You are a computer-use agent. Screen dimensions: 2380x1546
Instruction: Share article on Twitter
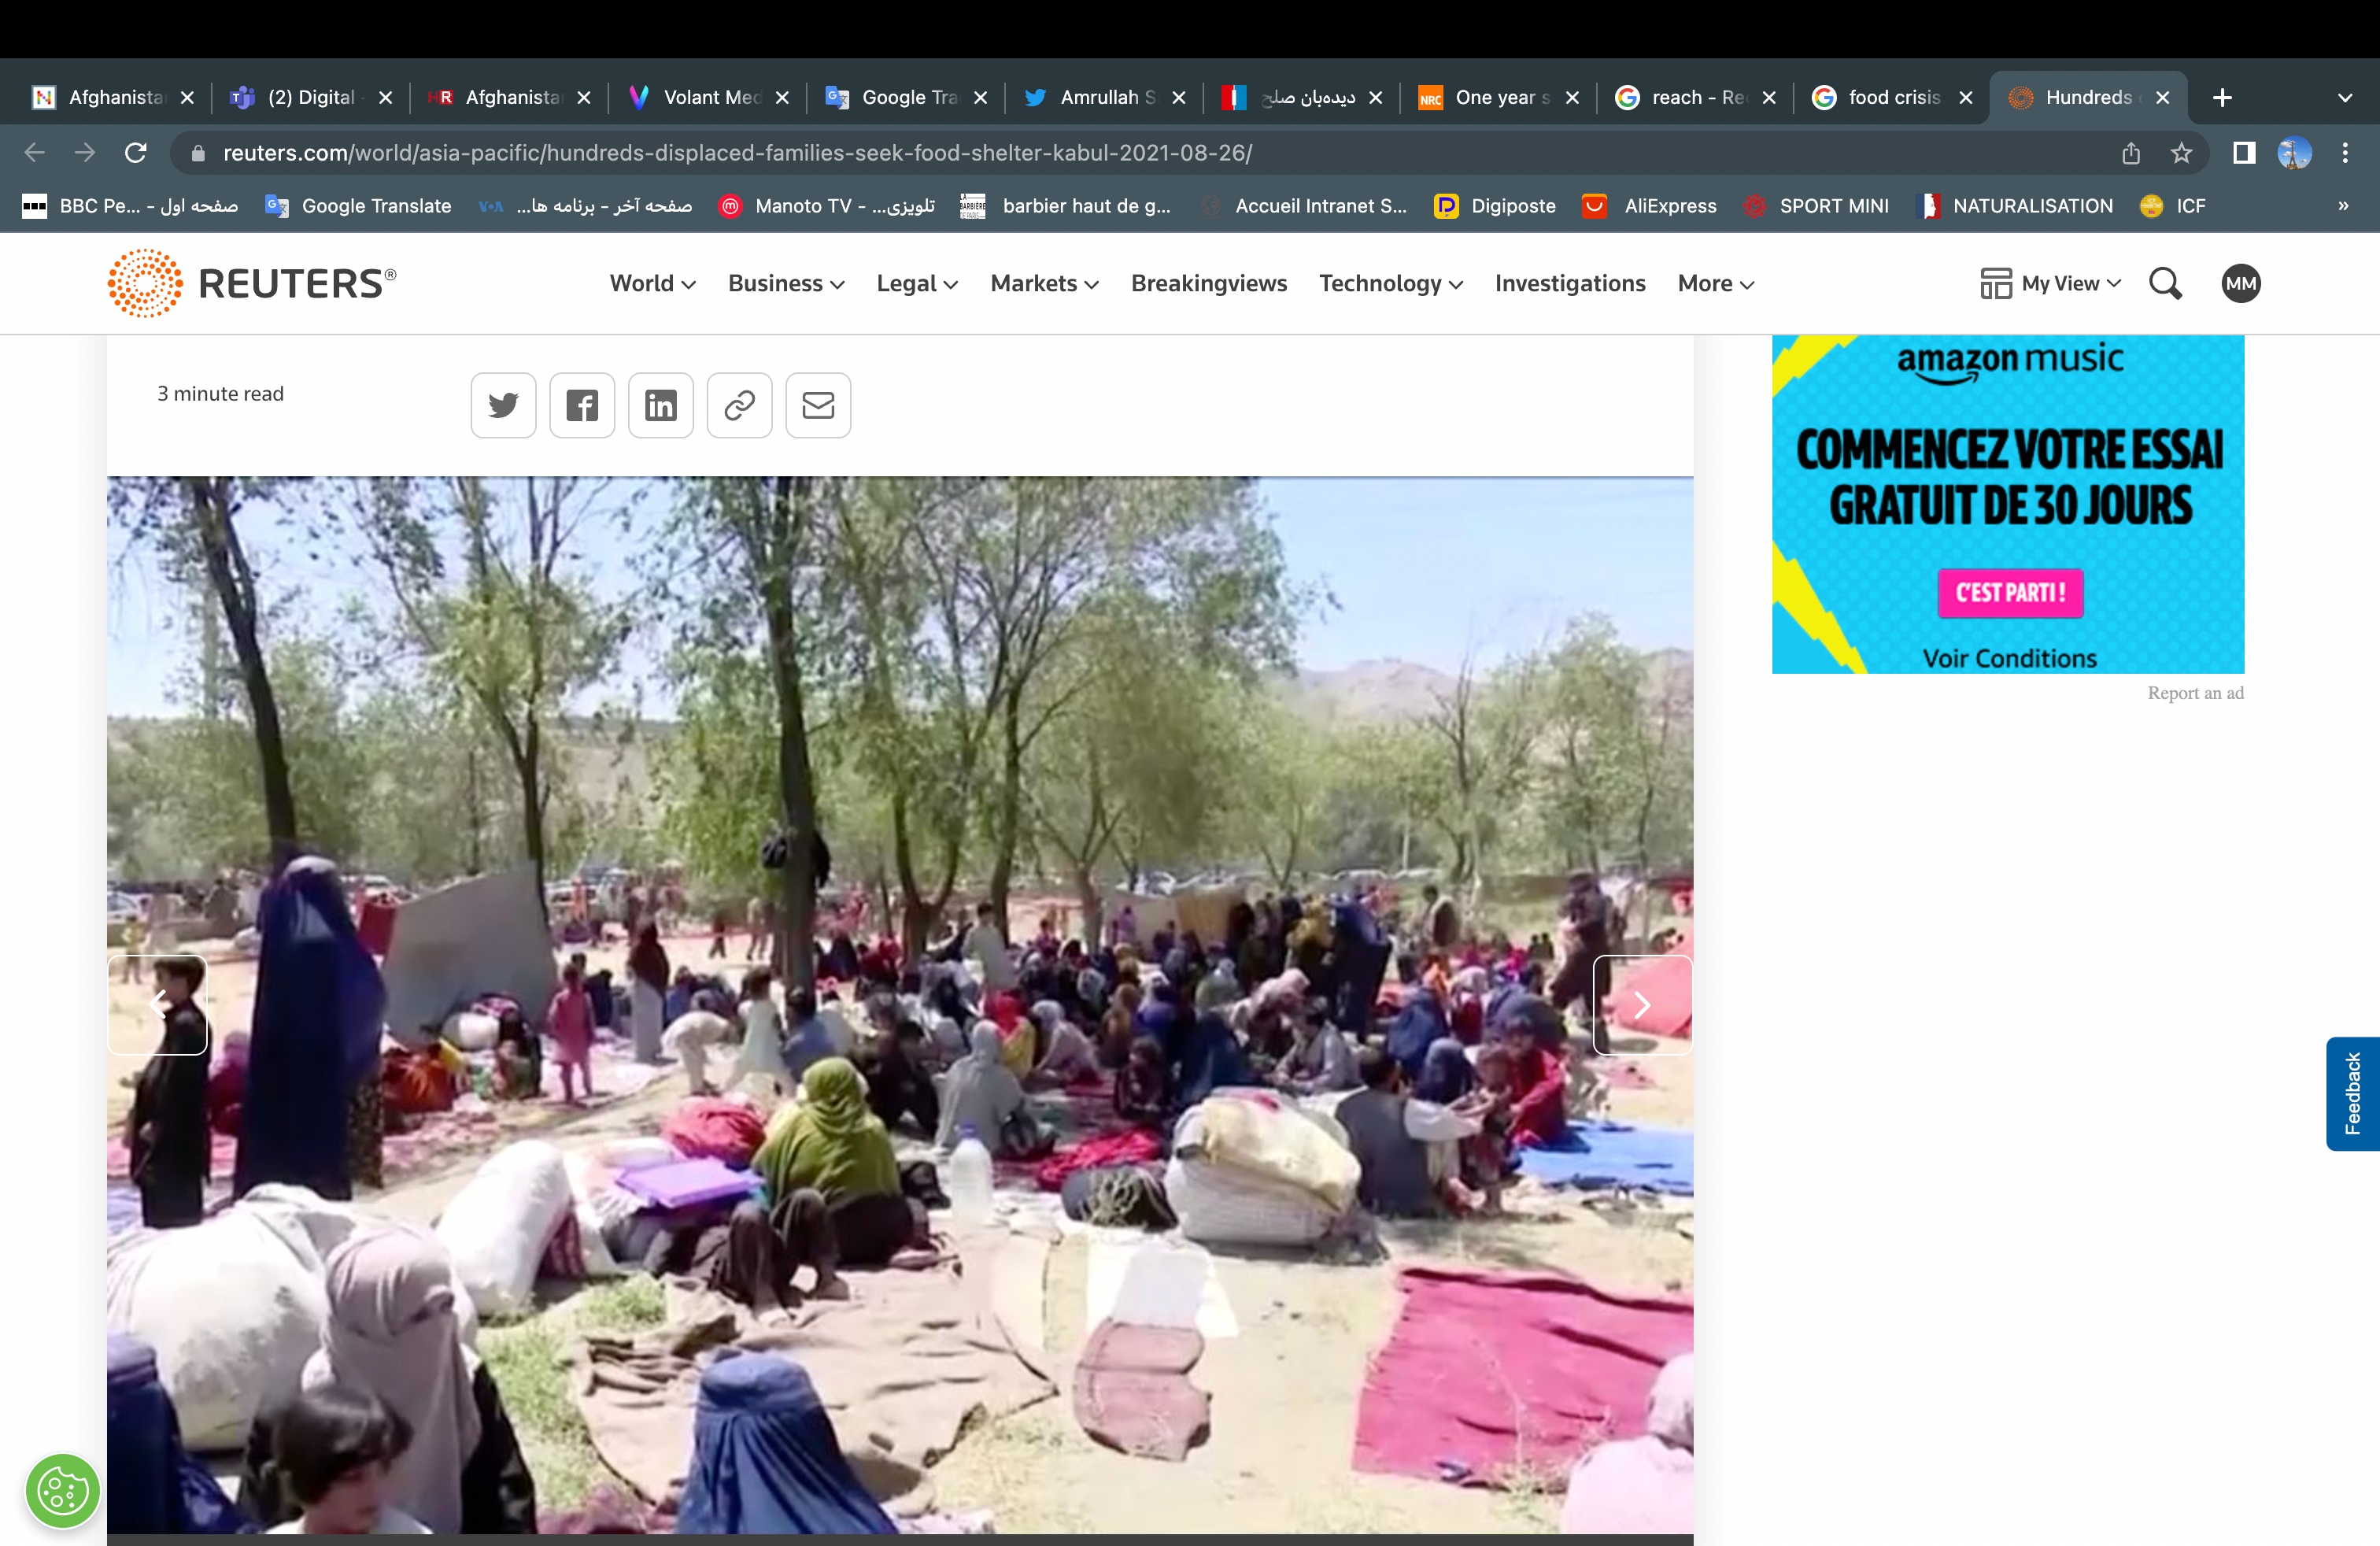[x=503, y=405]
